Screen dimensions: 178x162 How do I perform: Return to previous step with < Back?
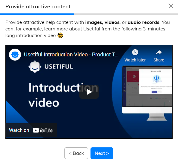tap(76, 153)
